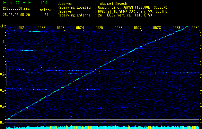202x129 pixels.
Task: Click the 0528 time marker
Action: [x=157, y=27]
